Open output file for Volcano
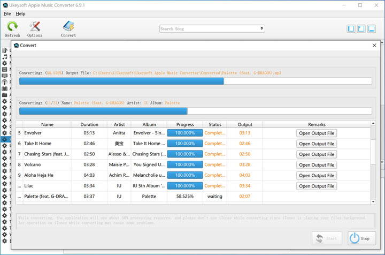Viewport: 385px width, 255px height. pos(317,164)
